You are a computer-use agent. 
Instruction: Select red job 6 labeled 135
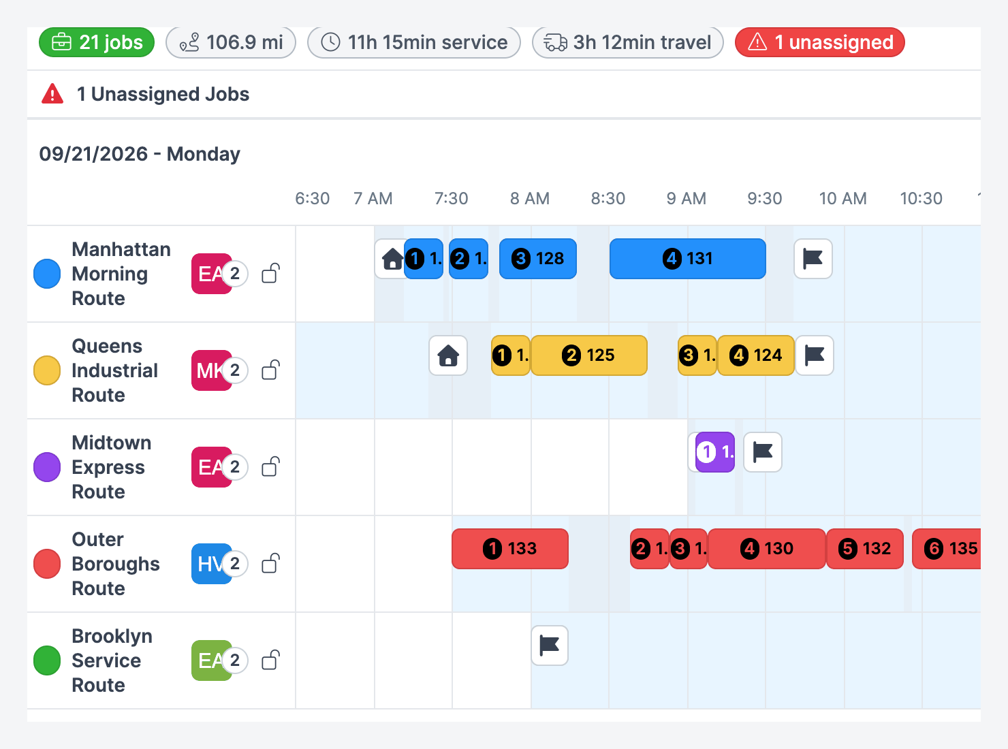point(947,549)
